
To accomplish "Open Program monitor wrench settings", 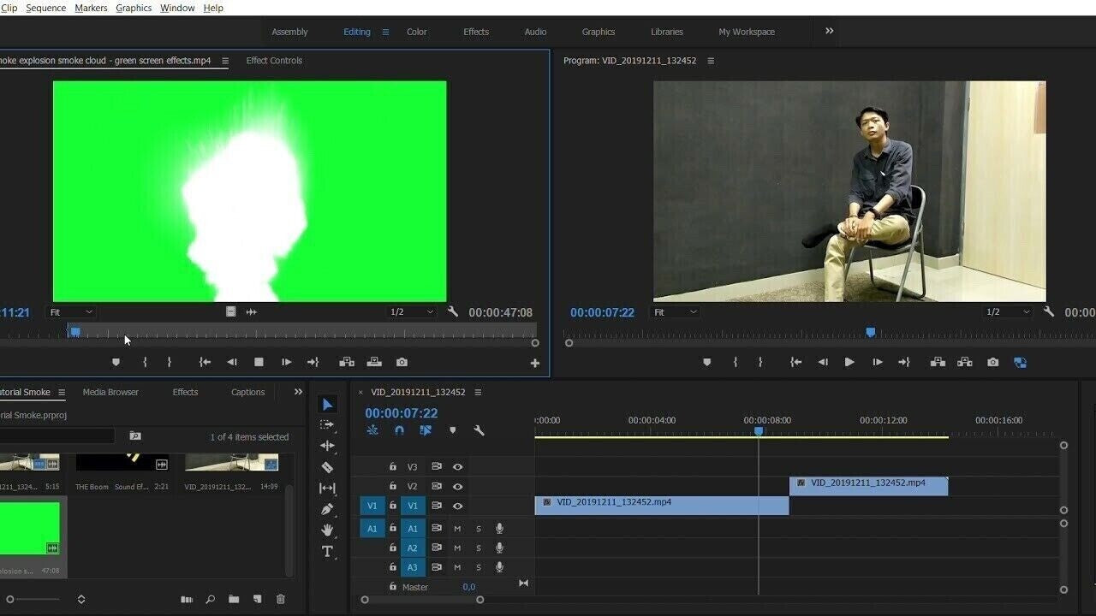I will pos(1048,312).
